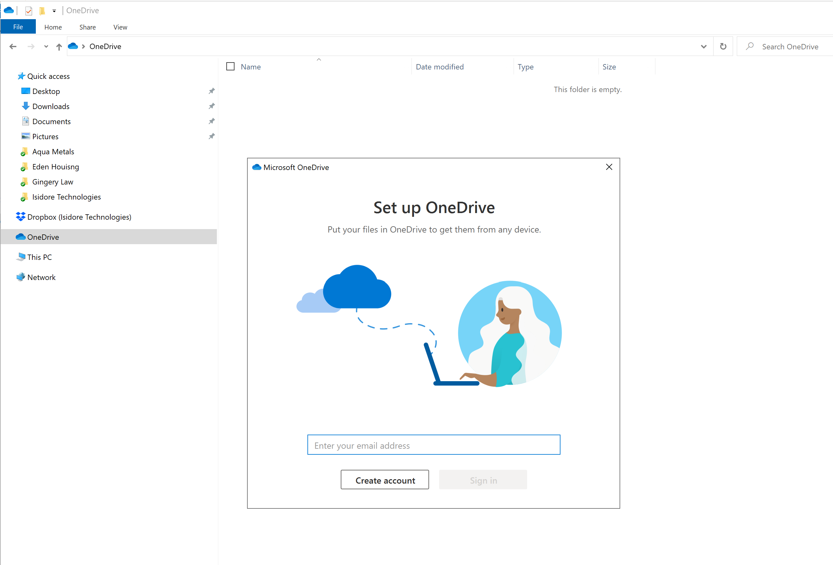The image size is (833, 565).
Task: Open the address bar history dropdown
Action: [703, 47]
